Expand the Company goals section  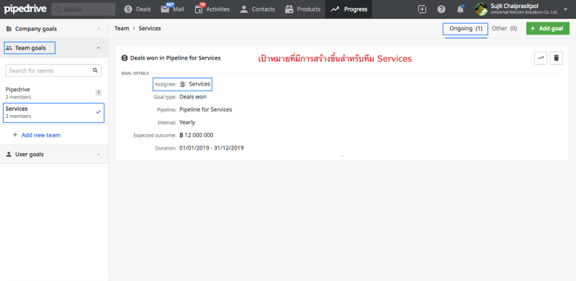54,29
